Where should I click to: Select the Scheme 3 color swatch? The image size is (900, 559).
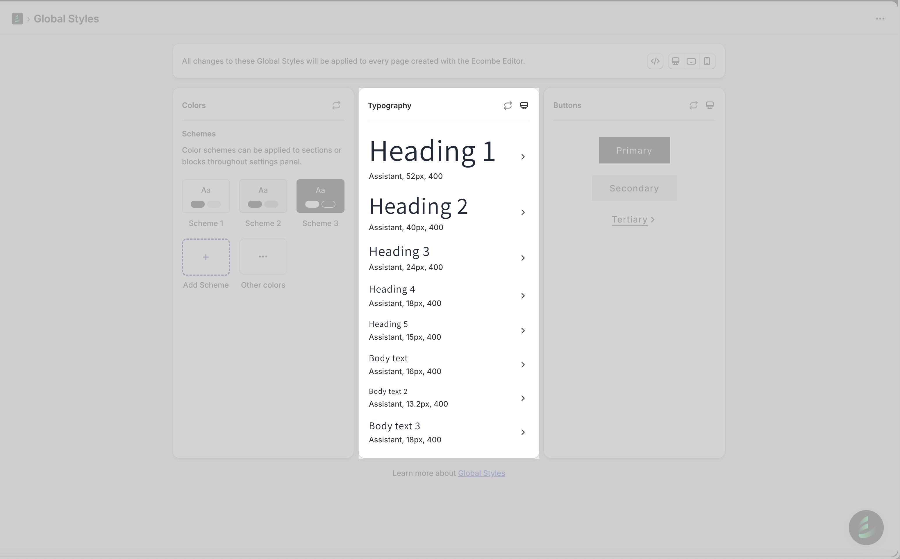pos(320,196)
